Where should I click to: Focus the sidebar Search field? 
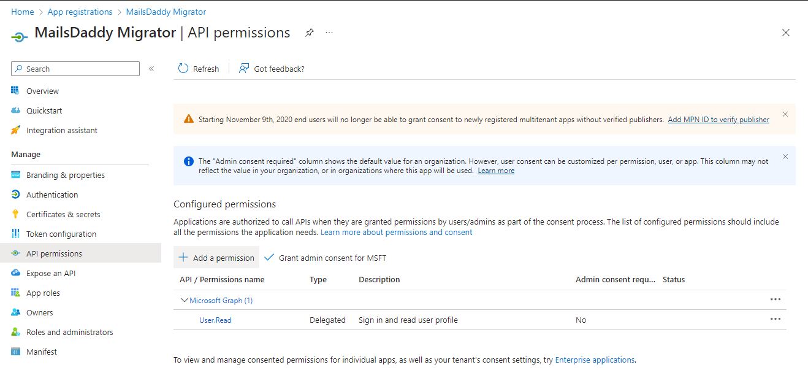[75, 69]
